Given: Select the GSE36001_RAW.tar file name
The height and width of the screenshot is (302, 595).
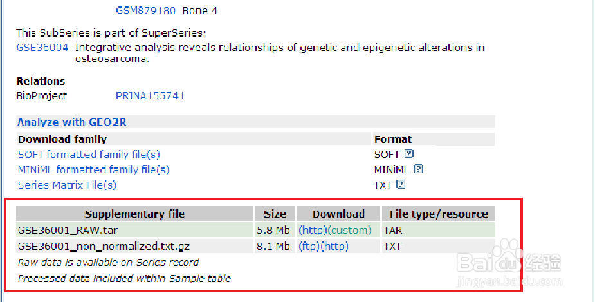Looking at the screenshot, I should (68, 230).
